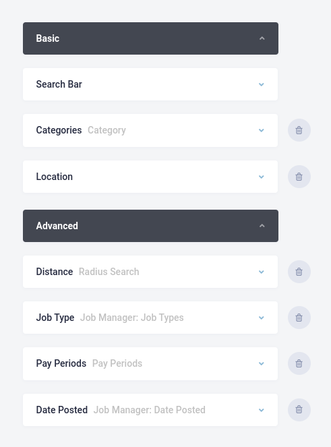Click the Advanced section header
The height and width of the screenshot is (447, 331).
coord(150,226)
